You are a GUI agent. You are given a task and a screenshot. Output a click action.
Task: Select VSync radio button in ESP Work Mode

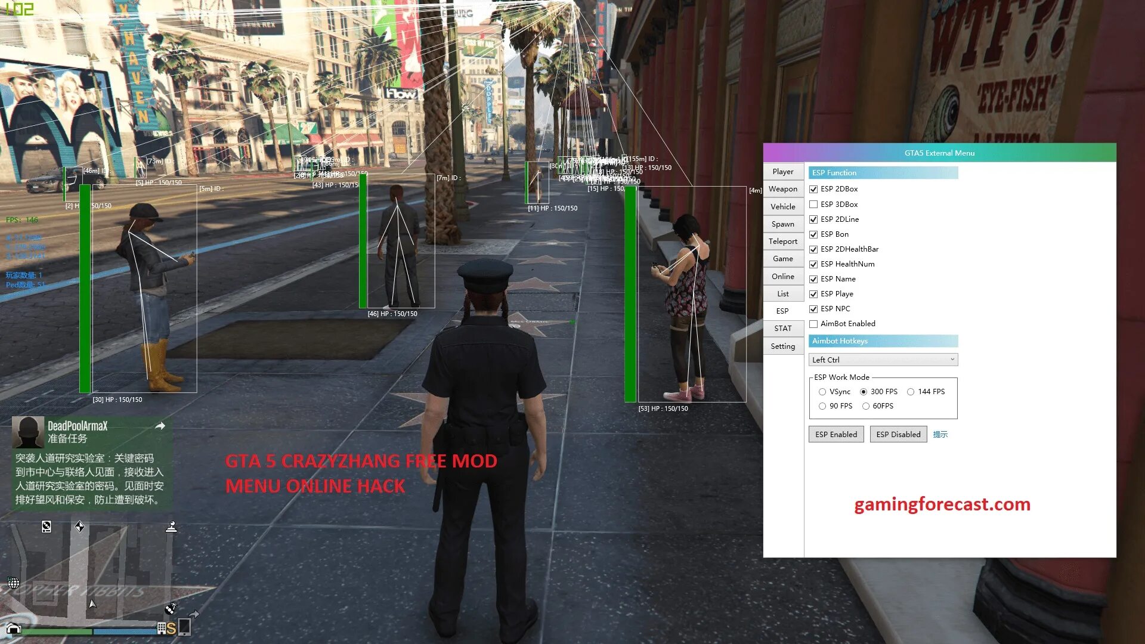pos(822,392)
